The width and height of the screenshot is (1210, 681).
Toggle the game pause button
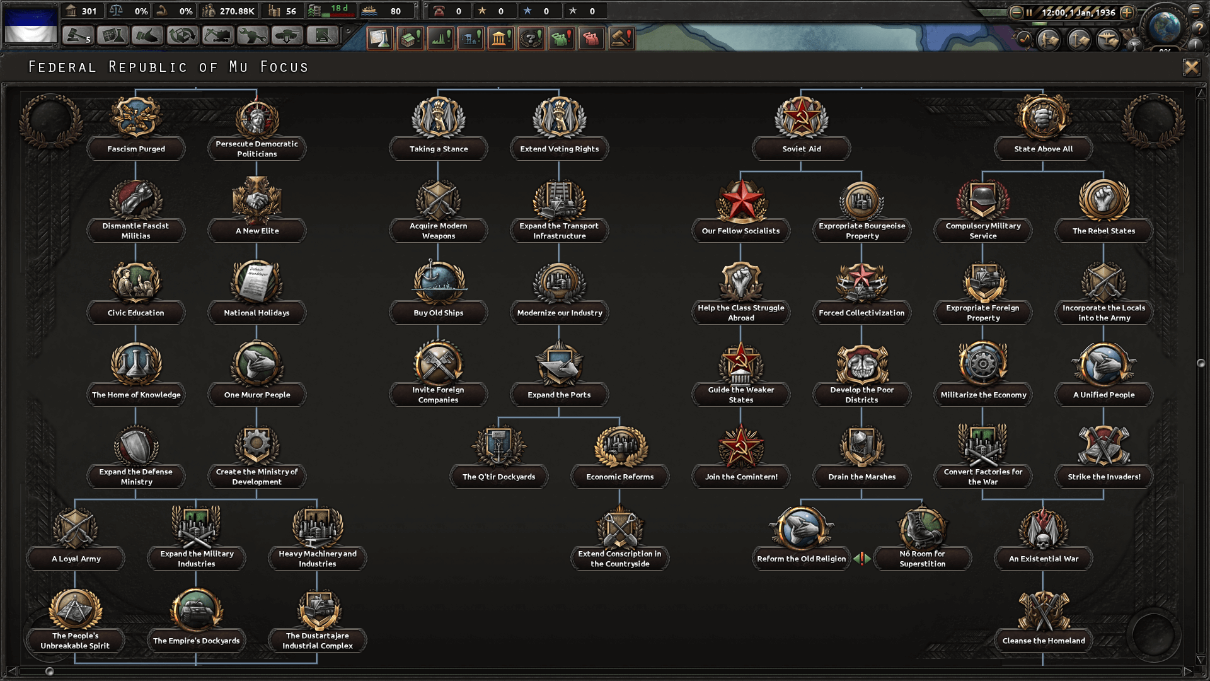(x=1029, y=12)
